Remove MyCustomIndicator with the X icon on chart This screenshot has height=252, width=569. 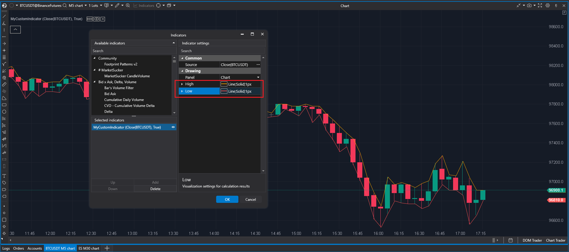(x=103, y=19)
